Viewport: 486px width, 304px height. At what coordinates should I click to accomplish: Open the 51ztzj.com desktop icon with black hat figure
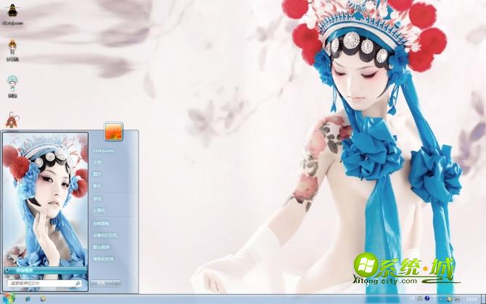(x=12, y=14)
